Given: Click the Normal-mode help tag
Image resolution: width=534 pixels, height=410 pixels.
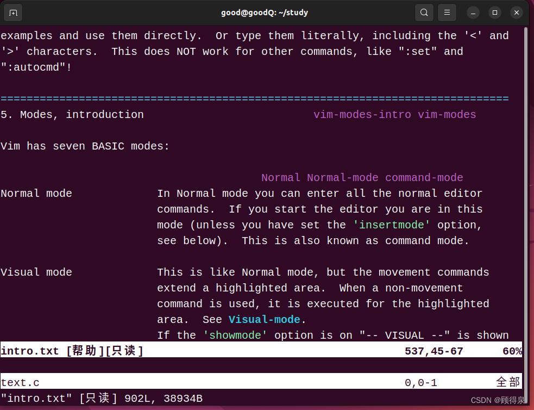Looking at the screenshot, I should coord(343,177).
